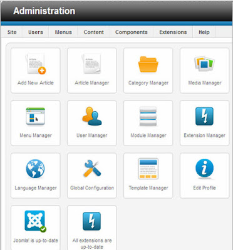
Task: Click the Template Manager text link
Action: coord(148,188)
